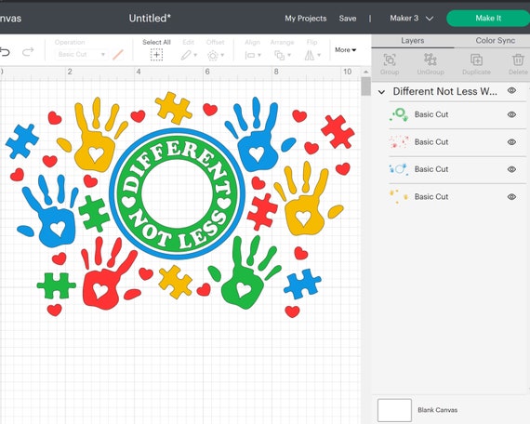Expand the Arrange dropdown arrow
Image resolution: width=530 pixels, height=424 pixels.
point(289,55)
